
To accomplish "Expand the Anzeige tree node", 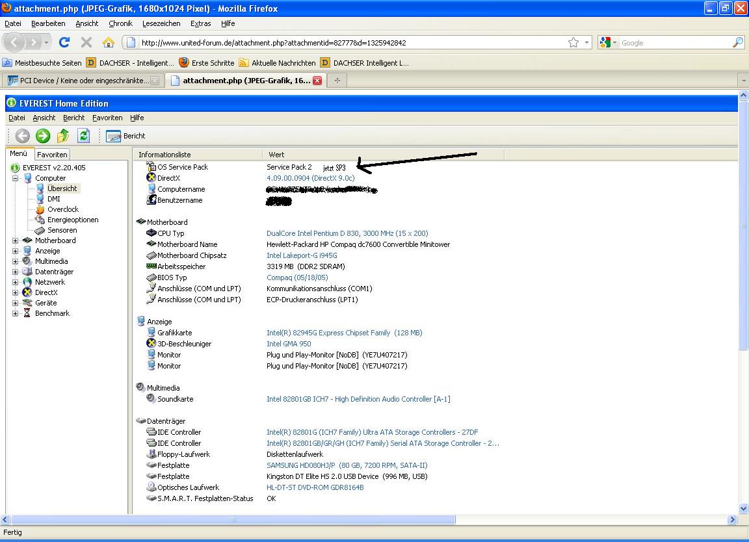I will [x=16, y=252].
